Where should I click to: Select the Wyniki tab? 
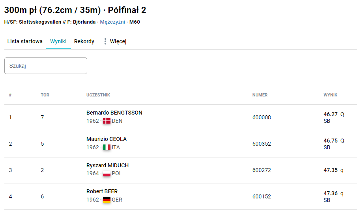(x=58, y=41)
